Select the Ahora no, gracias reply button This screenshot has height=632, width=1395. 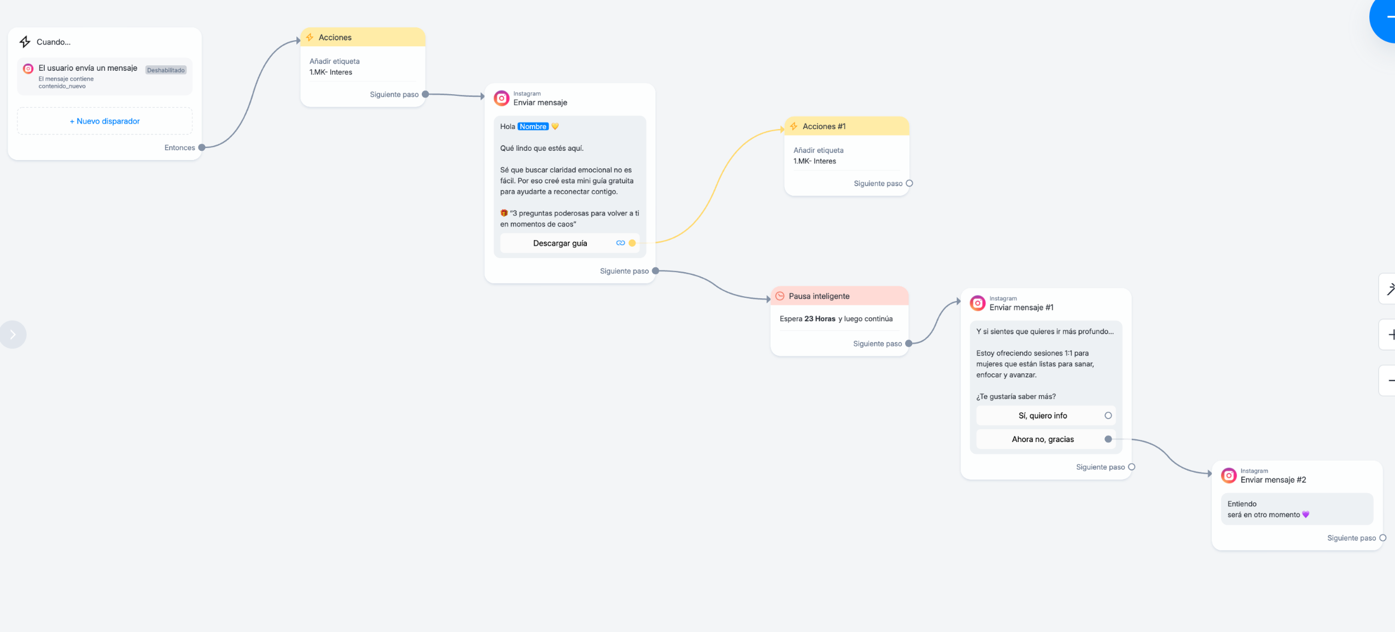pyautogui.click(x=1042, y=439)
